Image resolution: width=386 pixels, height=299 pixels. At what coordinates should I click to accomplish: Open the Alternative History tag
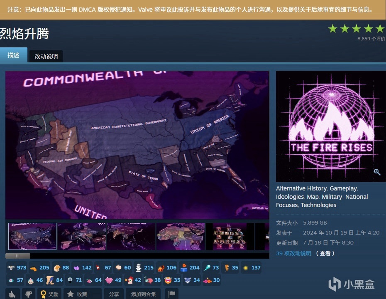click(x=301, y=188)
